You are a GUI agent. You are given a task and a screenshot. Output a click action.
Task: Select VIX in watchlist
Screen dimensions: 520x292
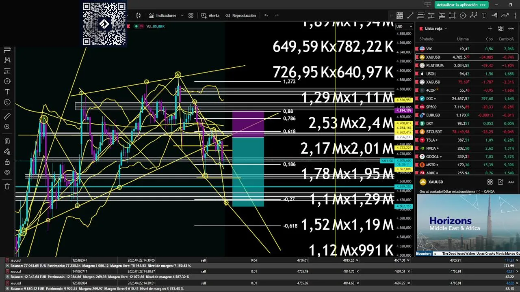click(466, 49)
